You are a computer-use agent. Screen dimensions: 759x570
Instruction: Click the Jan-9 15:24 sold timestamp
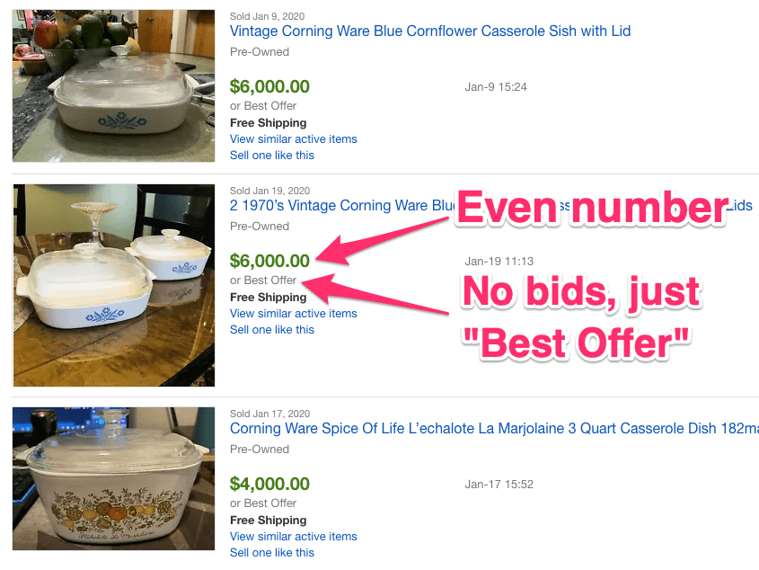tap(496, 87)
